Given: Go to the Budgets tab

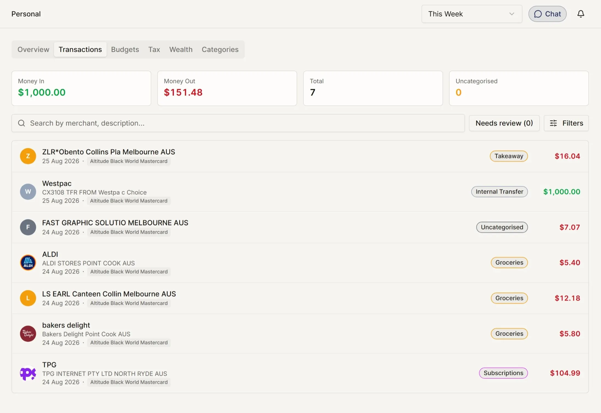Looking at the screenshot, I should pos(125,49).
